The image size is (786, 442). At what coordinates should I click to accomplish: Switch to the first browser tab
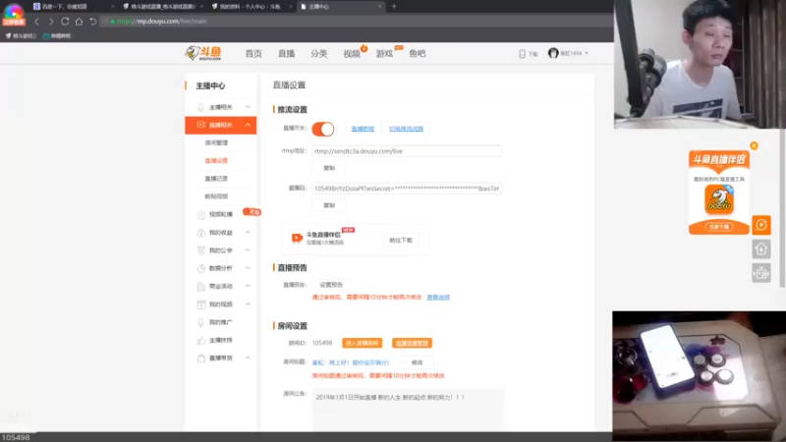click(x=73, y=7)
